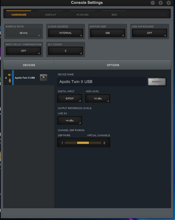
Task: Click the IDENTIFY button
Action: point(157,82)
